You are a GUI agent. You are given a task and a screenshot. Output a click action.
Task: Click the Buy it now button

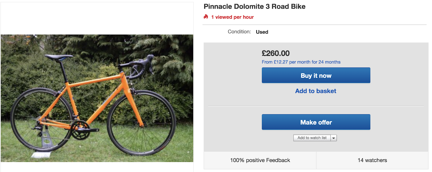tap(316, 76)
